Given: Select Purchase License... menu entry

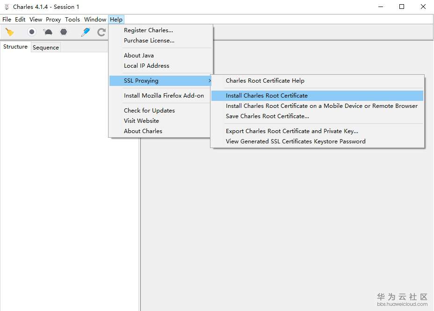Looking at the screenshot, I should coord(160,40).
